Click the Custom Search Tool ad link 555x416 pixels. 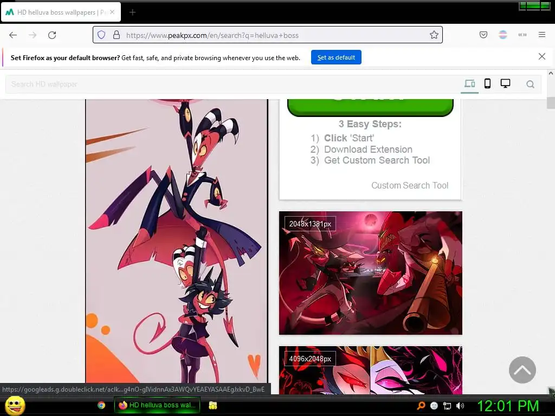click(410, 185)
